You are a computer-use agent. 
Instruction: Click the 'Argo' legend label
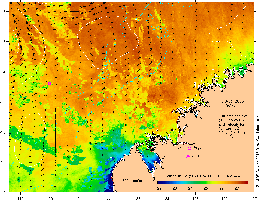[x=197, y=147]
